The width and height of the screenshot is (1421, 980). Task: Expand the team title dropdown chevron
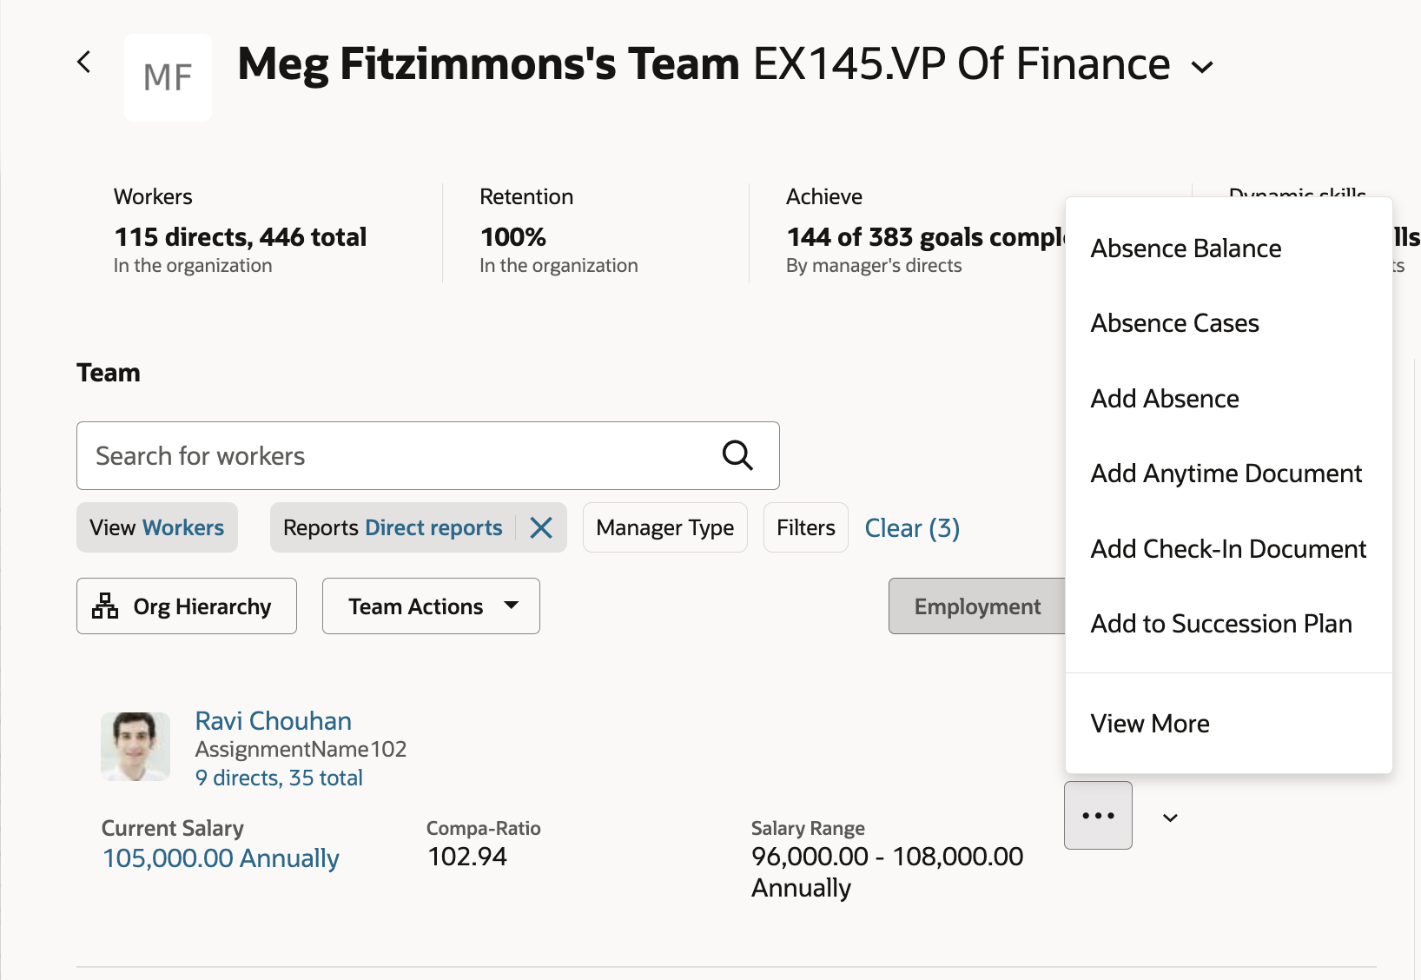click(1202, 67)
